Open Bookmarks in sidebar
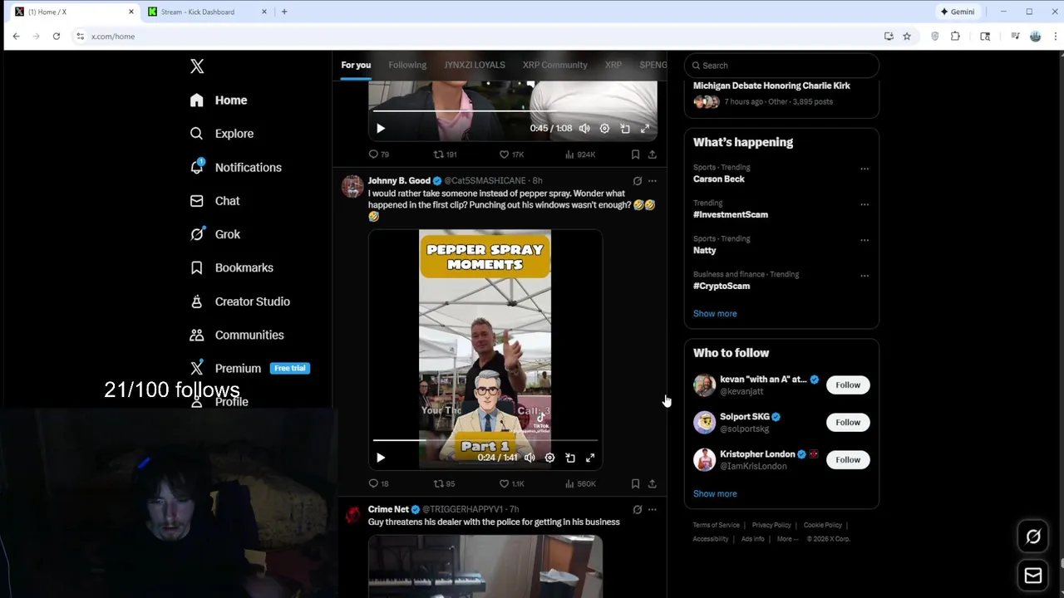This screenshot has height=598, width=1064. click(231, 267)
